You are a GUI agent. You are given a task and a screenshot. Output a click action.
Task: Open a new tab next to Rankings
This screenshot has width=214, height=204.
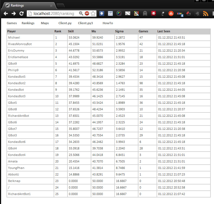[61, 5]
